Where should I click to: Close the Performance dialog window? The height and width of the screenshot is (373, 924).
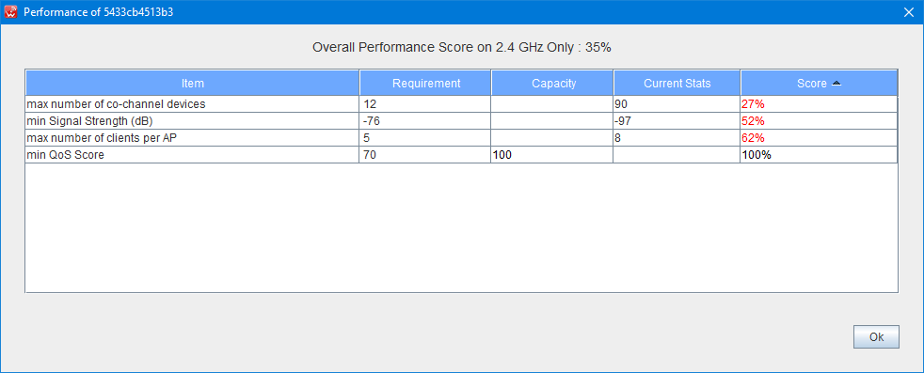(908, 12)
